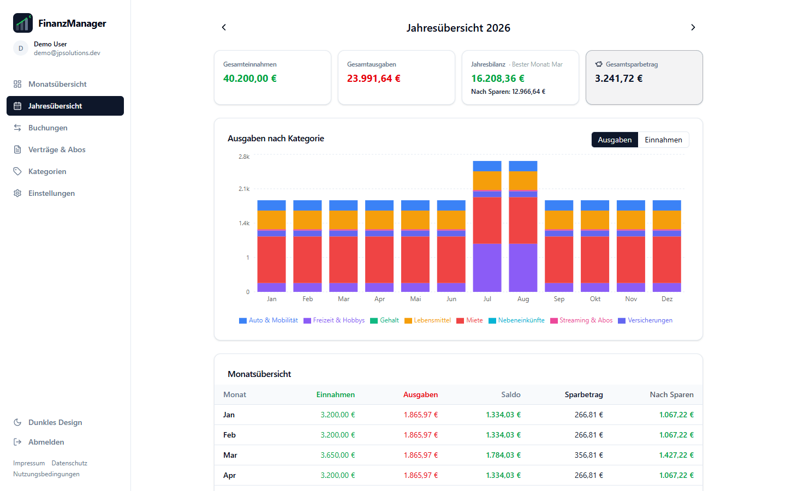Click the FinanzManager logo icon

23,23
